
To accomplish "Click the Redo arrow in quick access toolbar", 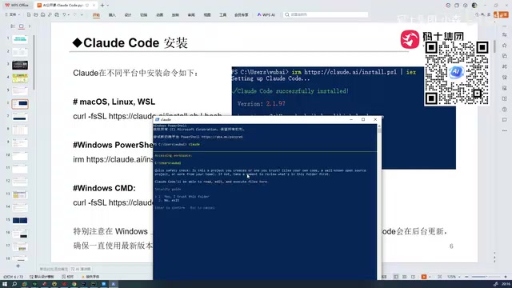I will [x=75, y=14].
